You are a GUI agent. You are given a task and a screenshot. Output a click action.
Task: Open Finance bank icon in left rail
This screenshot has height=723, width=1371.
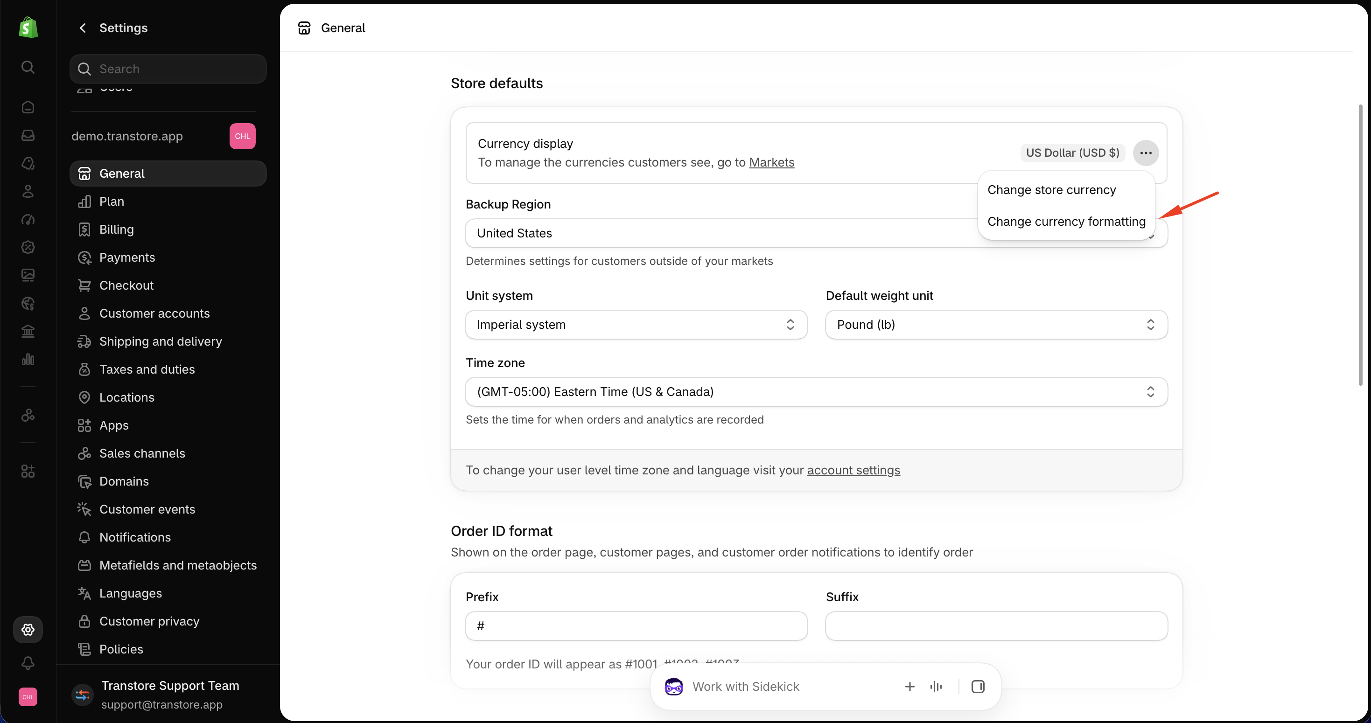coord(28,332)
